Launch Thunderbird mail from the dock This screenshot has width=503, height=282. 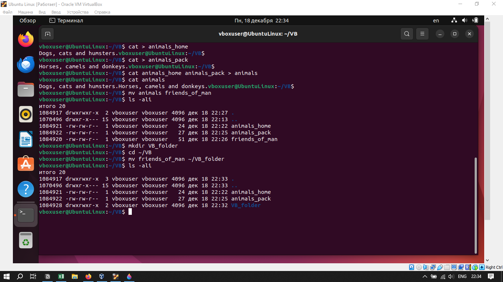coord(26,64)
